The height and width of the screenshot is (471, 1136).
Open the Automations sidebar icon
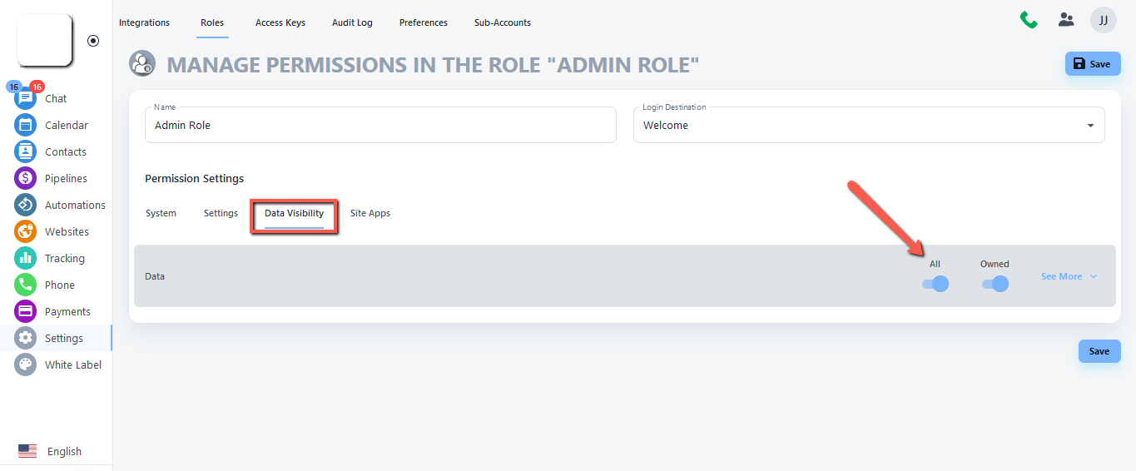point(26,205)
